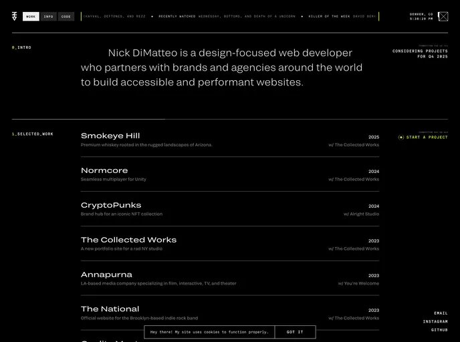The image size is (460, 342).
Task: View the CryptoPunks project
Action: point(111,205)
